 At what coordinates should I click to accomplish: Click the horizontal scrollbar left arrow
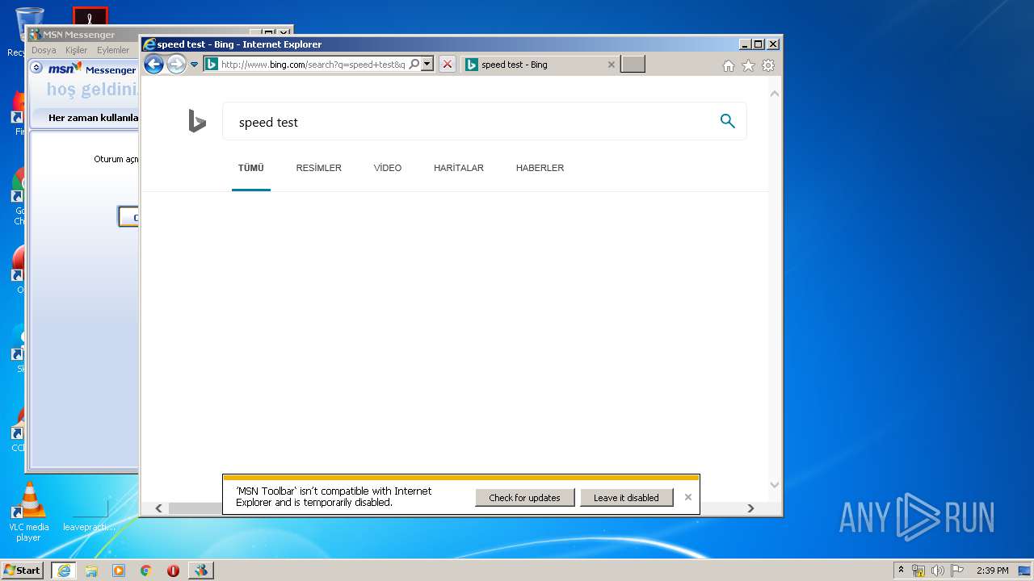(158, 508)
